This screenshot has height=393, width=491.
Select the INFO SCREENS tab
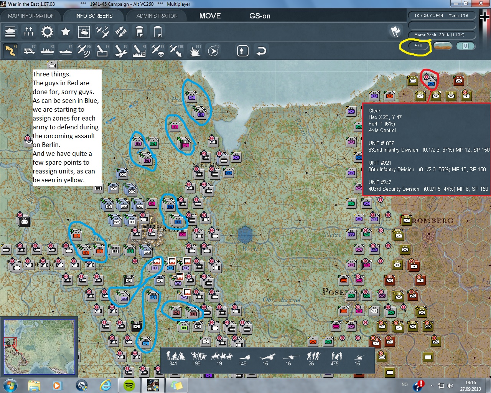coord(94,16)
